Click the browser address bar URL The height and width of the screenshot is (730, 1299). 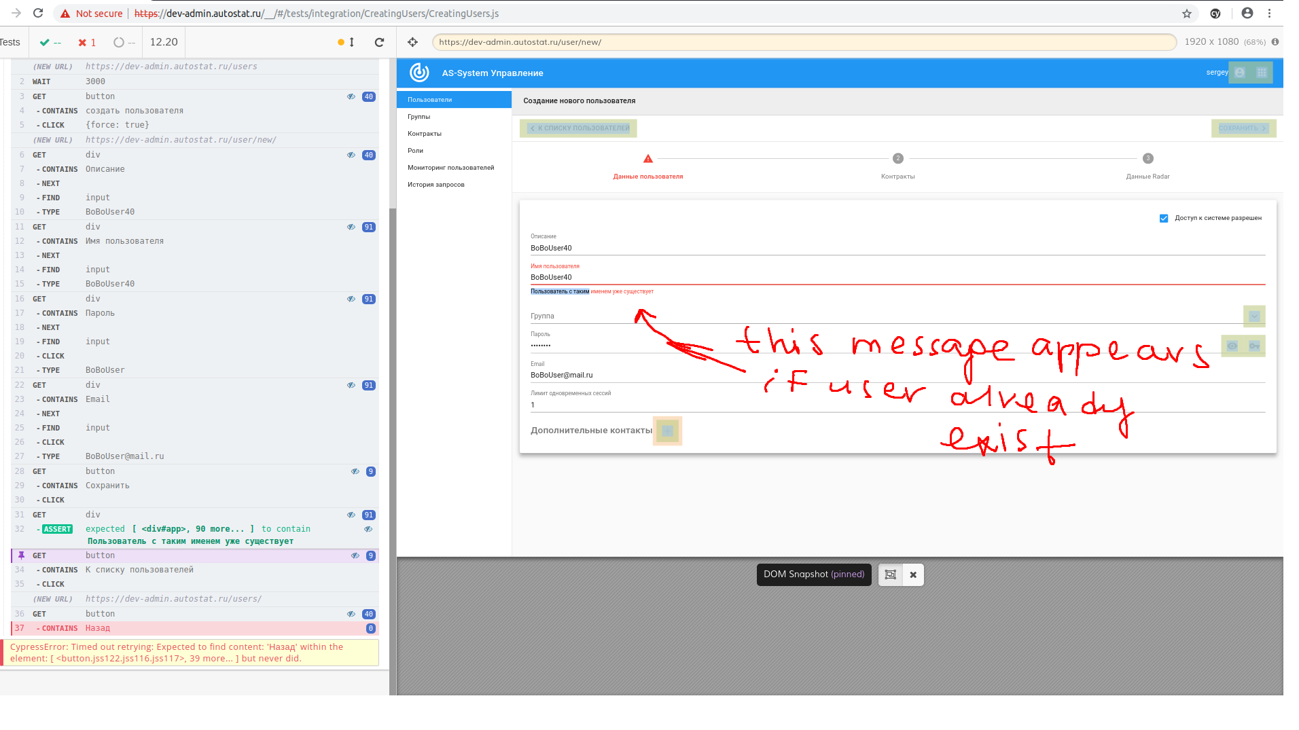click(x=317, y=14)
